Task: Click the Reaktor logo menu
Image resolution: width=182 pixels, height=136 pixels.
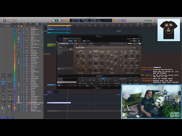Action: 63,43
